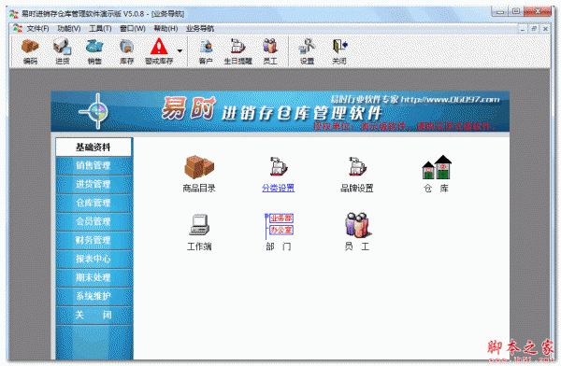The width and height of the screenshot is (561, 366).
Task: Minimize the inner 业务导航 child window
Action: coord(523,29)
